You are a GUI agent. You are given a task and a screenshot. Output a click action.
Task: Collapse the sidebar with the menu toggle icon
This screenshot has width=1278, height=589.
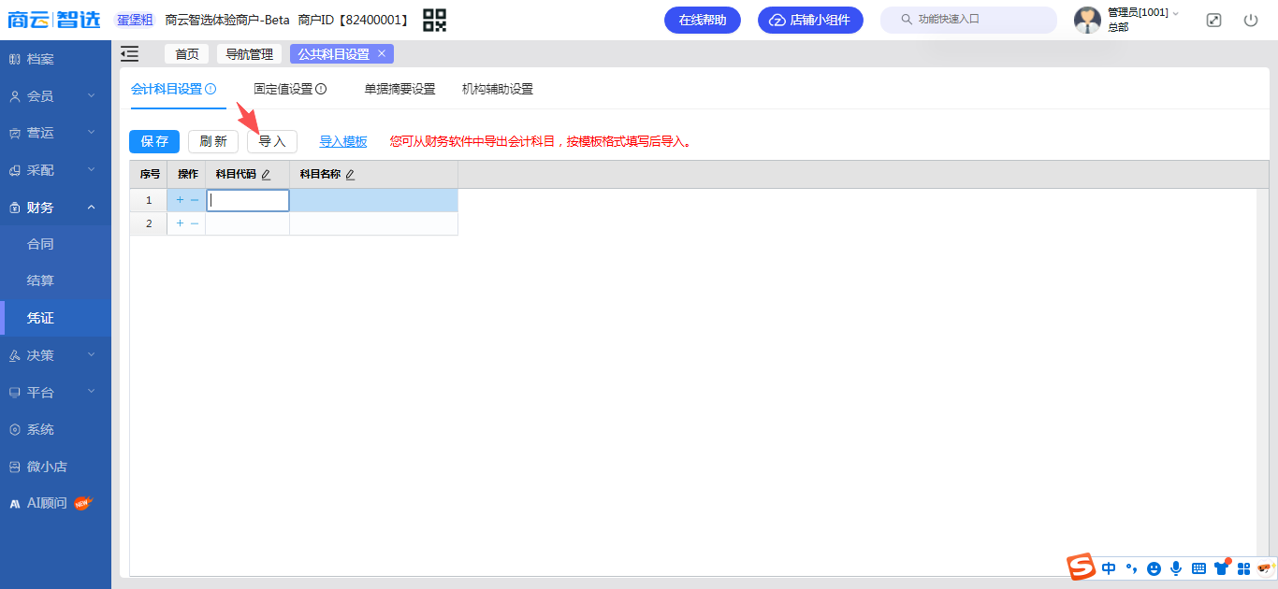(x=130, y=54)
